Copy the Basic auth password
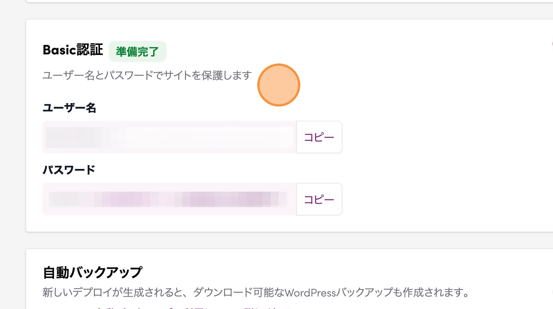Image resolution: width=553 pixels, height=309 pixels. point(319,199)
